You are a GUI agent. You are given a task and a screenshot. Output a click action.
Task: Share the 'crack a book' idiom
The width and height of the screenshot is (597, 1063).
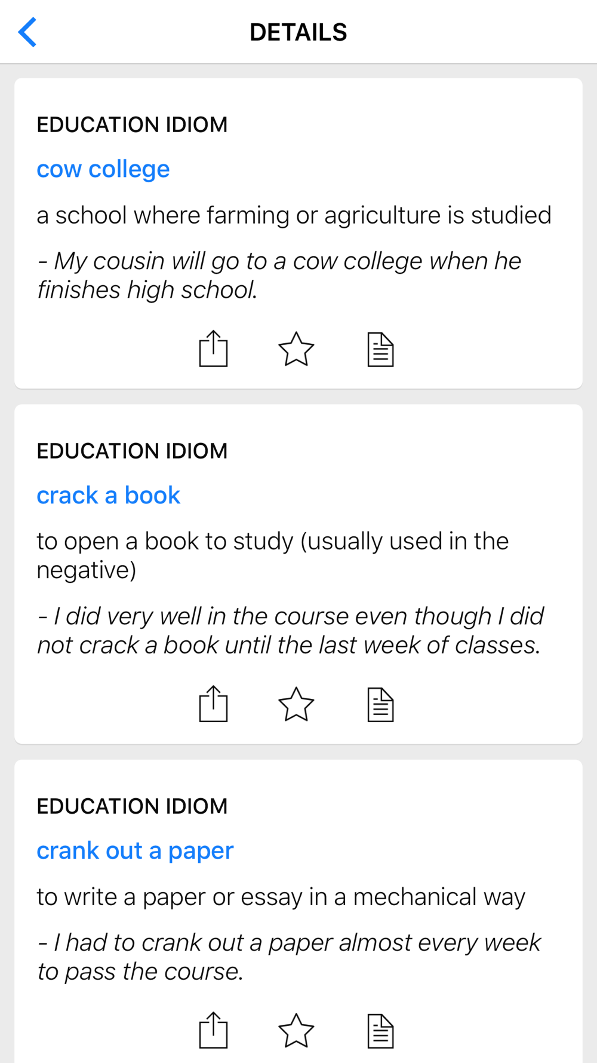pyautogui.click(x=213, y=704)
